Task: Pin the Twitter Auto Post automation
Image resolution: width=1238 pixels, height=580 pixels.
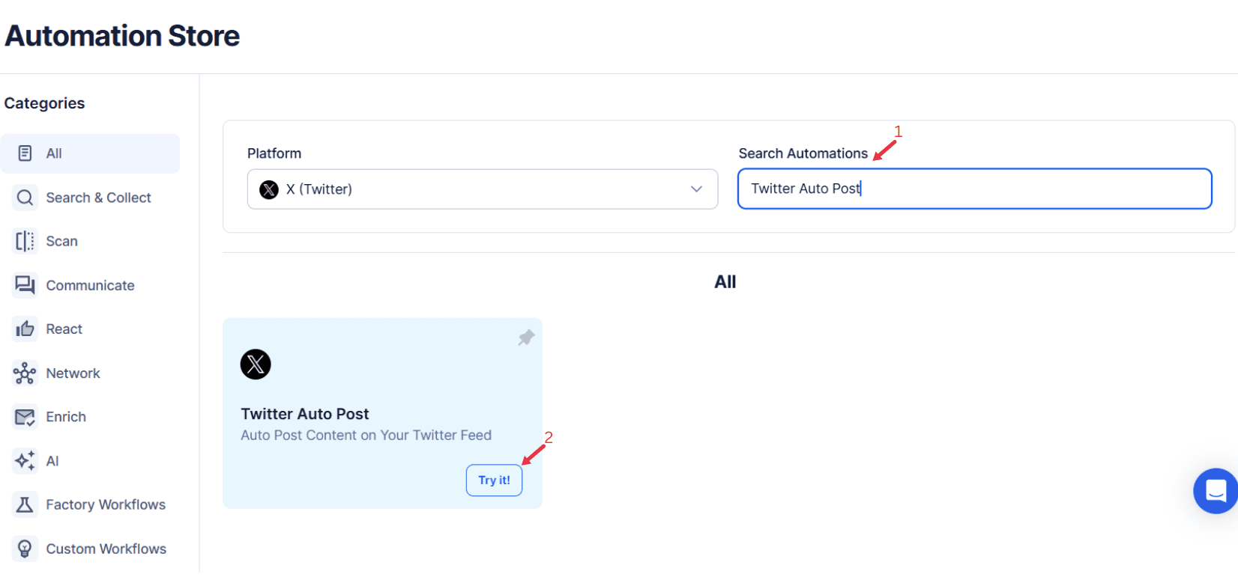Action: (x=526, y=338)
